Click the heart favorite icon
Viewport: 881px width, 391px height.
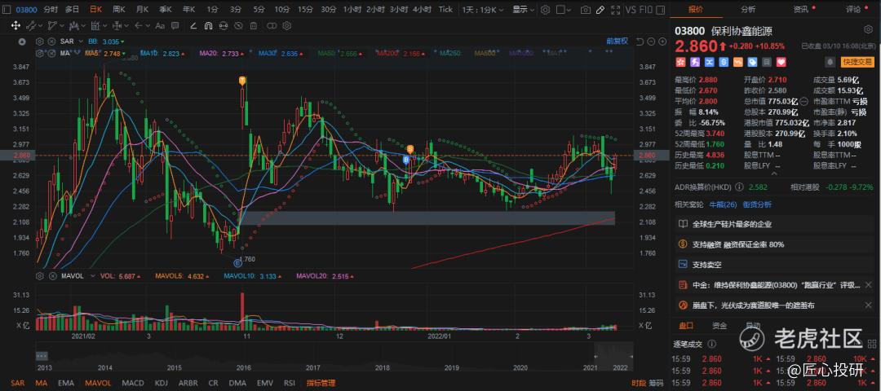[781, 62]
